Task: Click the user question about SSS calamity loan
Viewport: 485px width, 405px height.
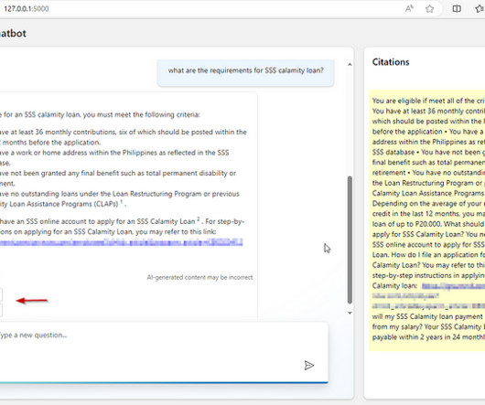Action: 245,70
